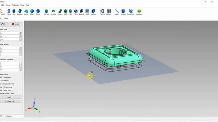Create a Sphere primitive
Viewport: 218px width, 122px height.
[32, 12]
